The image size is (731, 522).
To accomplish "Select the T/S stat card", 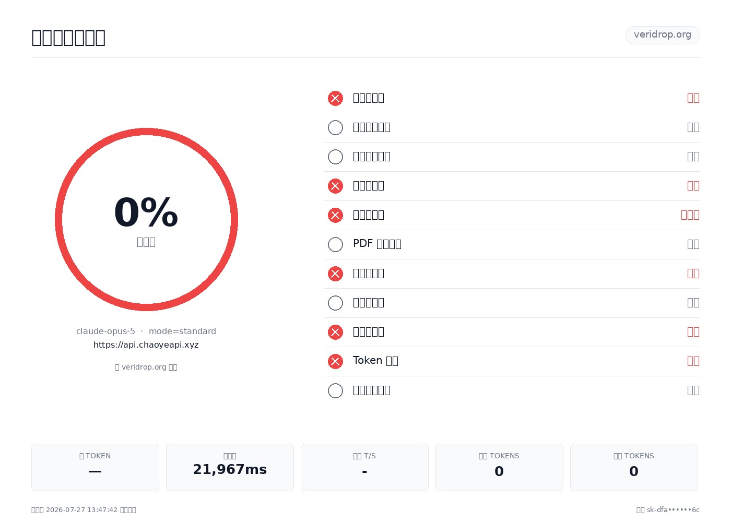I will click(364, 467).
